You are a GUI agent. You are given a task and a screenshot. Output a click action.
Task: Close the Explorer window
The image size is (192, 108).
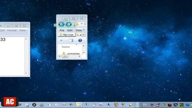coord(82,18)
